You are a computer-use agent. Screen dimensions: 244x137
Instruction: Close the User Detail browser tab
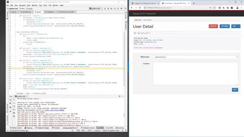pyautogui.click(x=189, y=3)
